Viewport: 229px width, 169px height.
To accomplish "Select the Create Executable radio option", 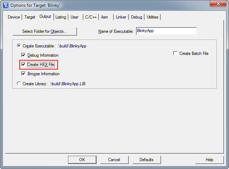I will pos(19,46).
